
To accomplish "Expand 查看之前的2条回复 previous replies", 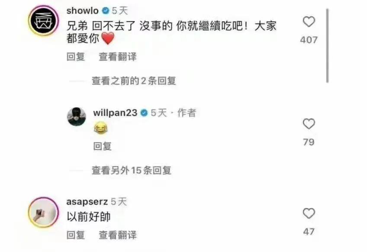I will pos(134,81).
